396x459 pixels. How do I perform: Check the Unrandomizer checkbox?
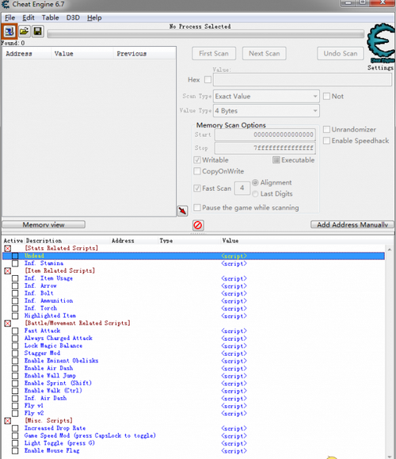coord(326,129)
